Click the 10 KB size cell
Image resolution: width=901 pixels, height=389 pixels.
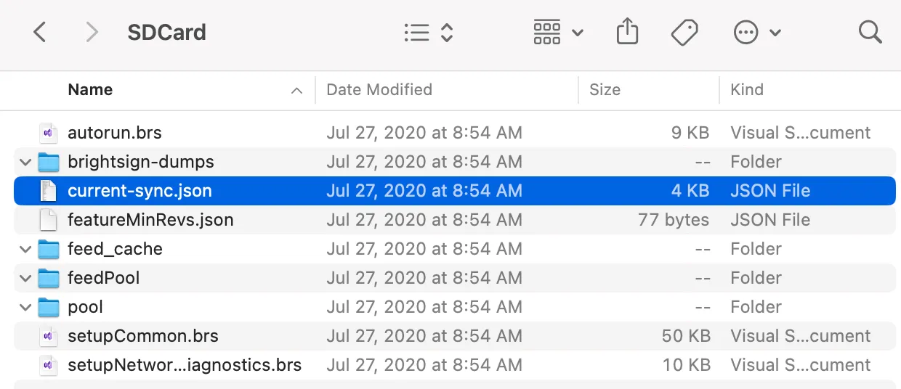(x=686, y=365)
